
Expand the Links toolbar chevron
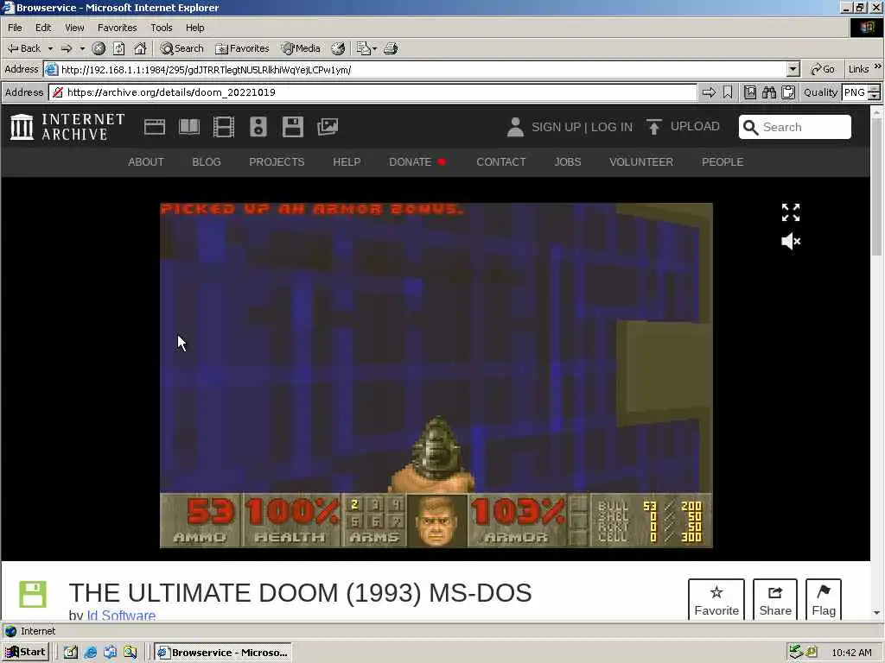coord(878,66)
